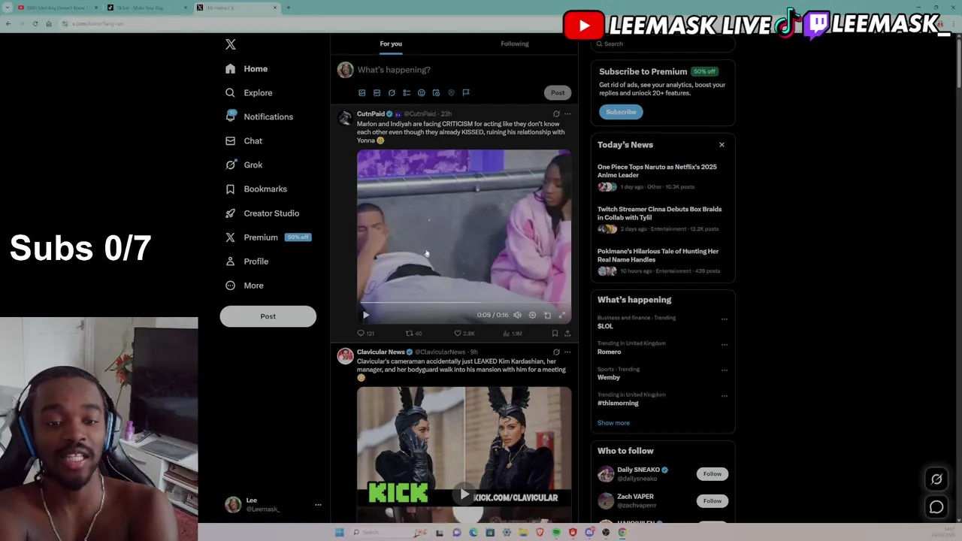Follow Zach VAPER
This screenshot has width=962, height=541.
coord(712,501)
